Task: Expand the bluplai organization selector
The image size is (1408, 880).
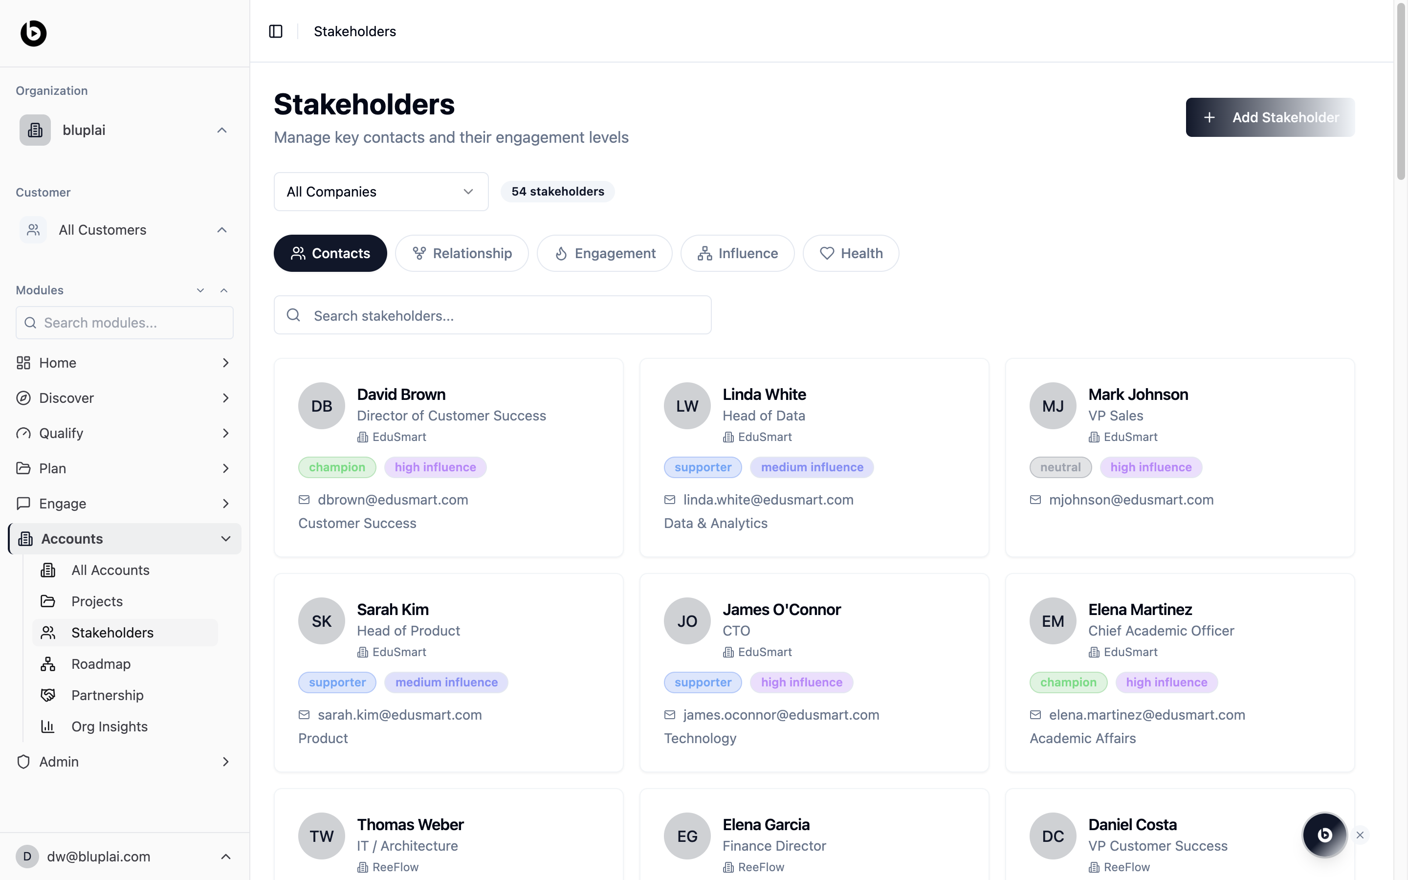Action: (221, 131)
